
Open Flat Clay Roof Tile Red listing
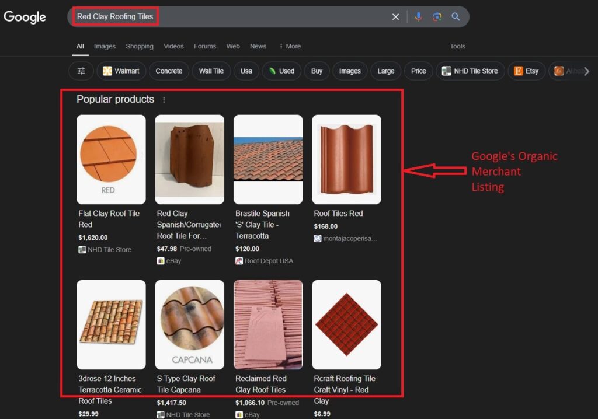[109, 219]
